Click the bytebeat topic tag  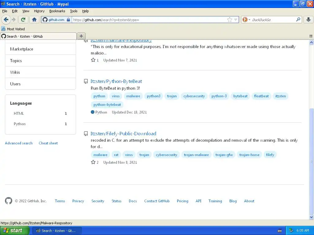[240, 96]
